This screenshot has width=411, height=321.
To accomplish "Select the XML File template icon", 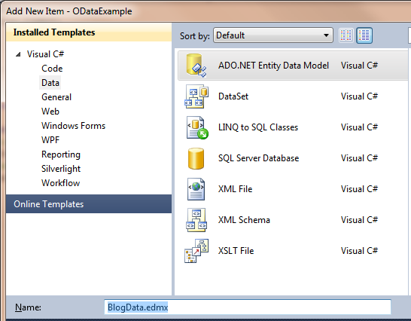I will [196, 189].
